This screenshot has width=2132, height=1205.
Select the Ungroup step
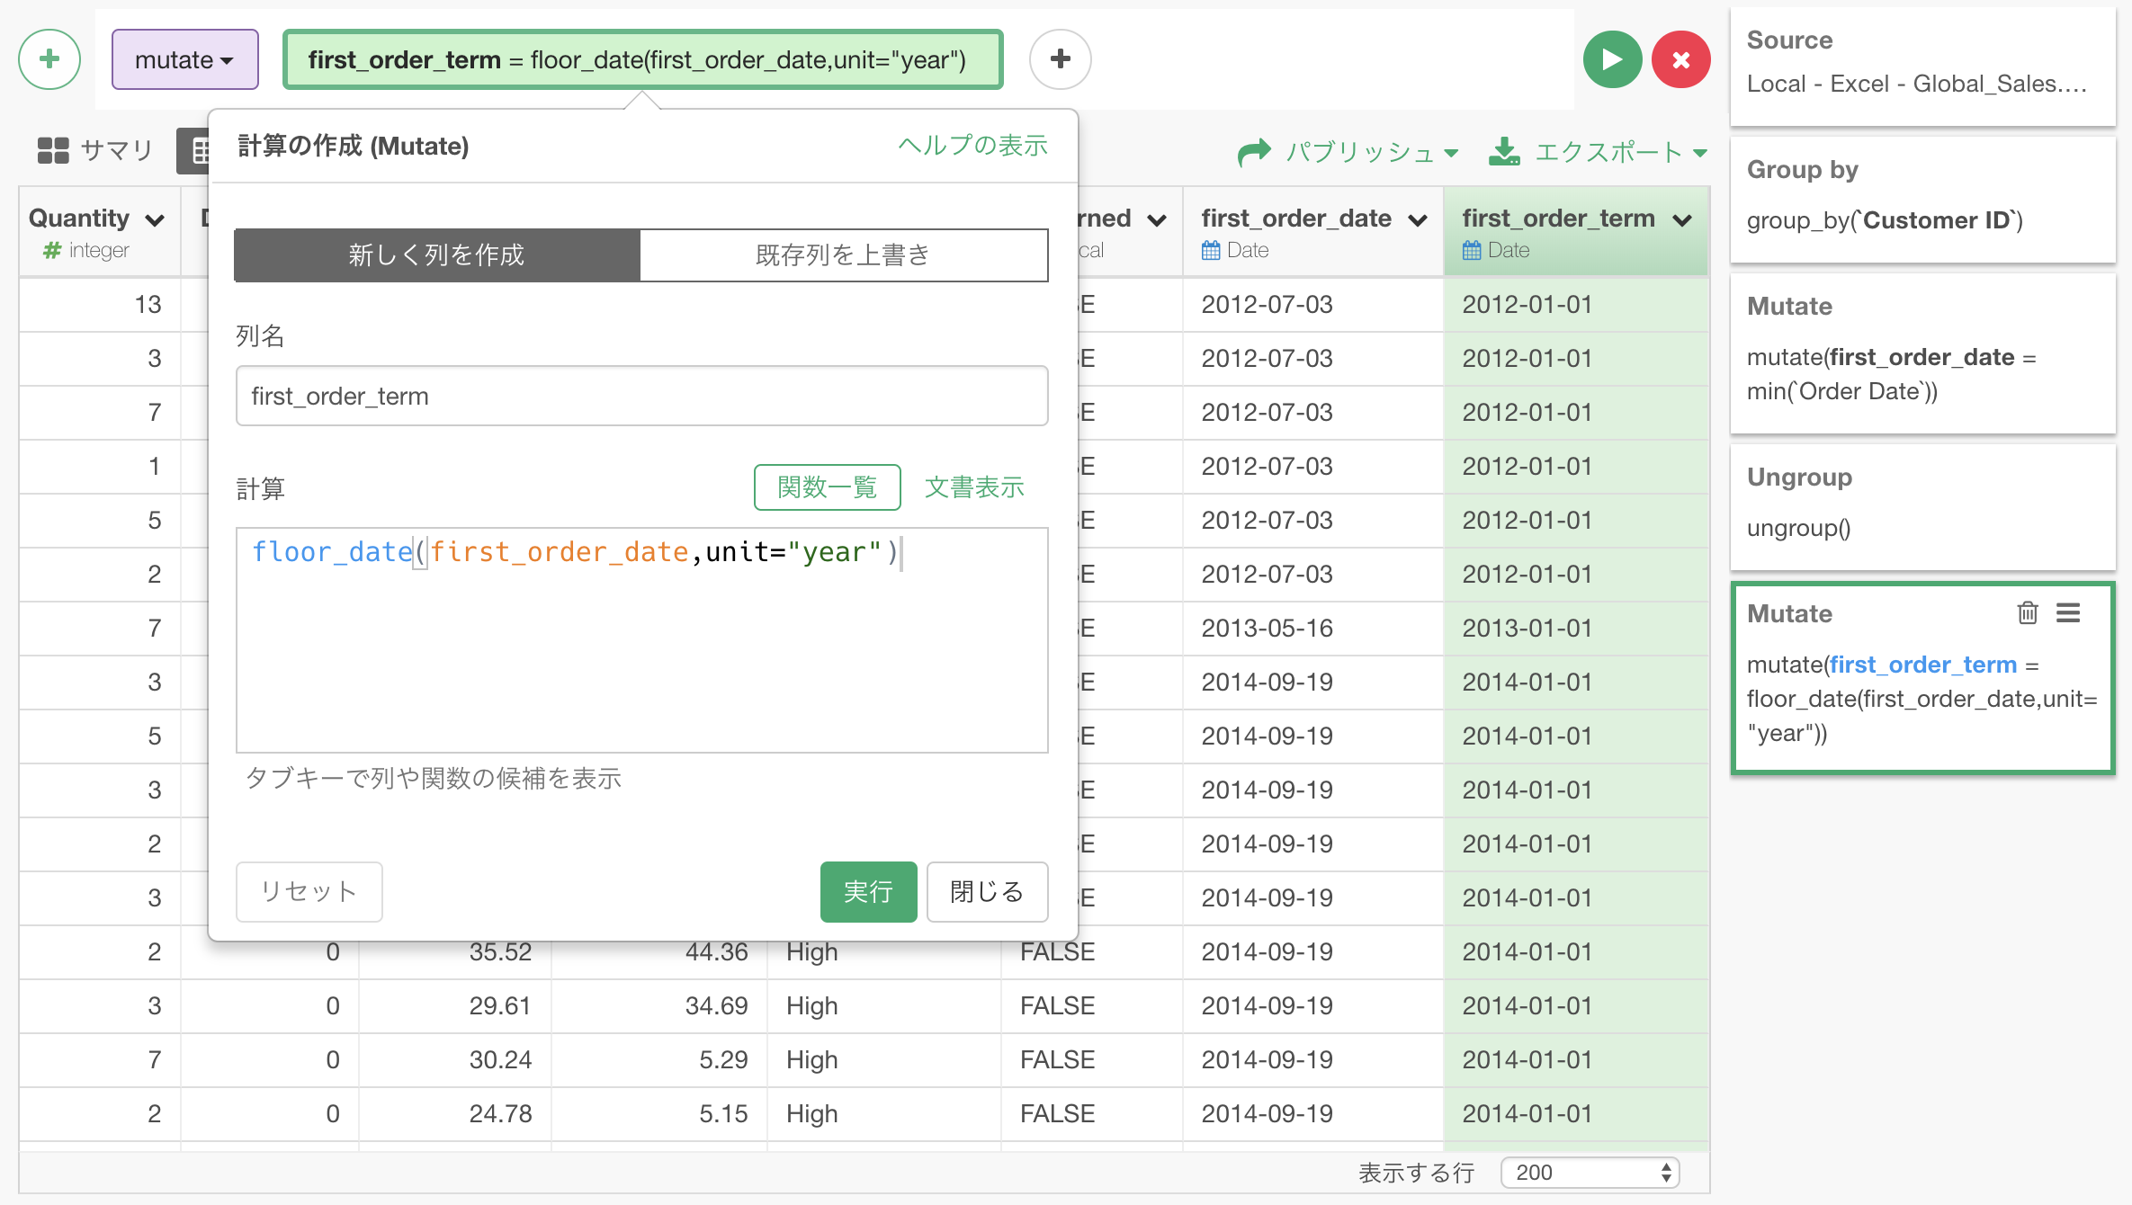[1922, 506]
